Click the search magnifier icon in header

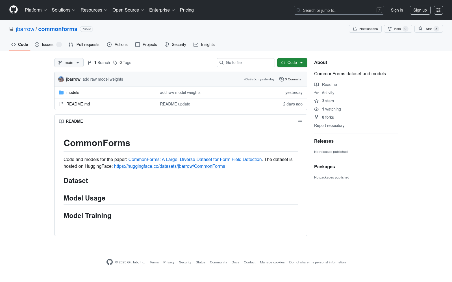[299, 10]
